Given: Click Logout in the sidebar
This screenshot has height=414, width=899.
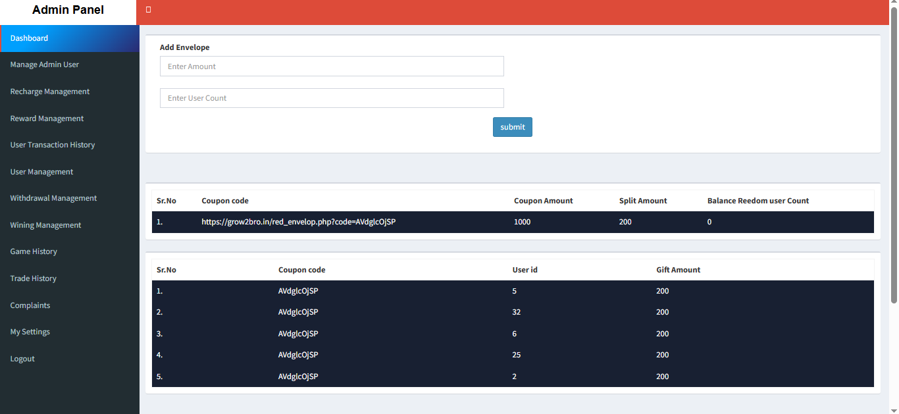Looking at the screenshot, I should 22,359.
